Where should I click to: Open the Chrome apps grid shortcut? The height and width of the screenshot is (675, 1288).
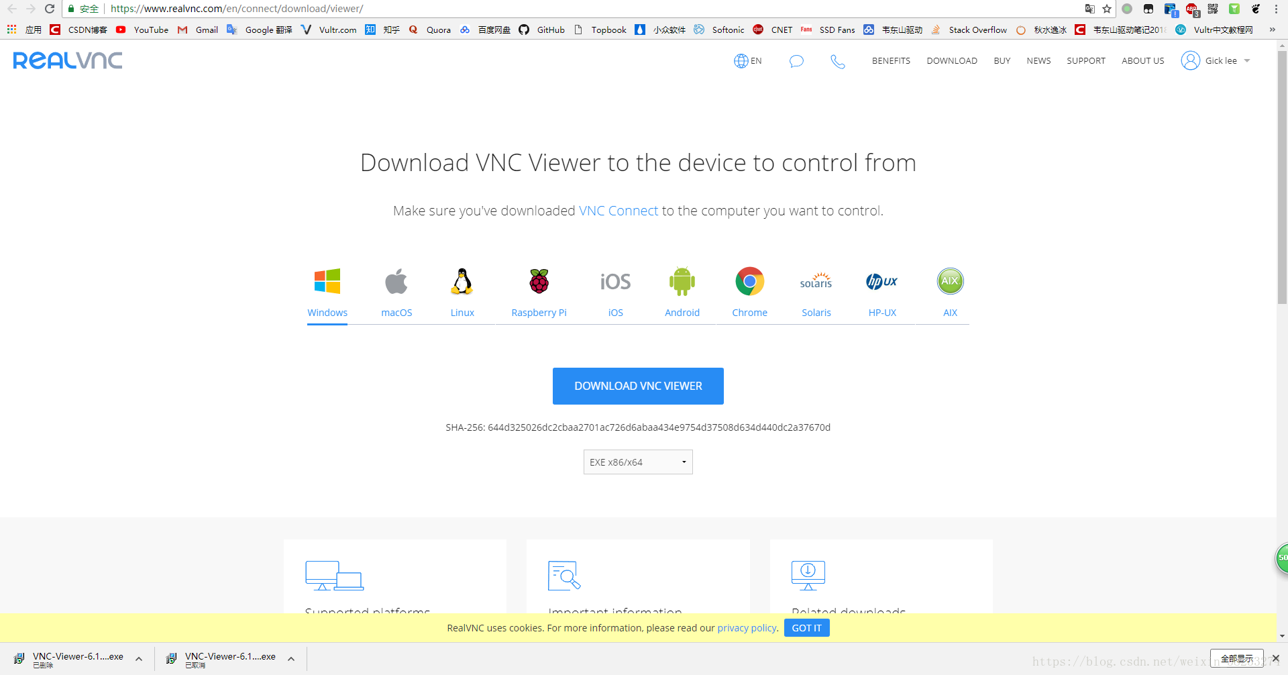click(11, 30)
